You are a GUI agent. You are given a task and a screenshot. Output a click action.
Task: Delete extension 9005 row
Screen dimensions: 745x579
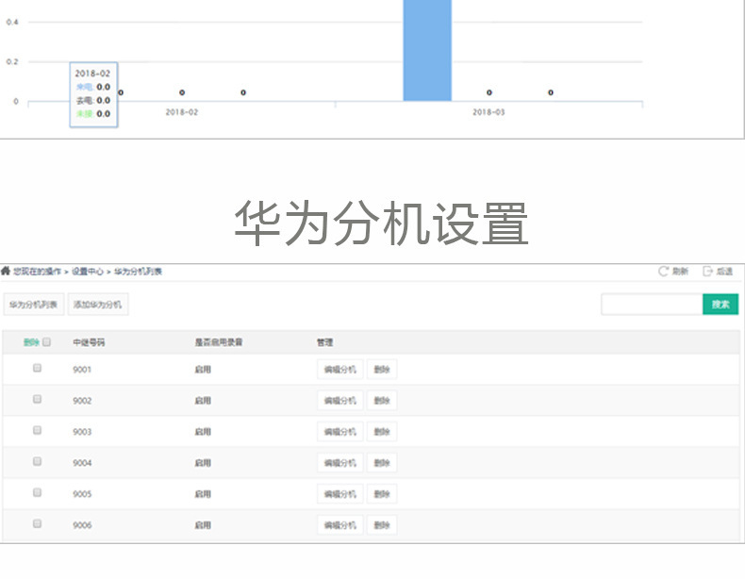click(382, 494)
